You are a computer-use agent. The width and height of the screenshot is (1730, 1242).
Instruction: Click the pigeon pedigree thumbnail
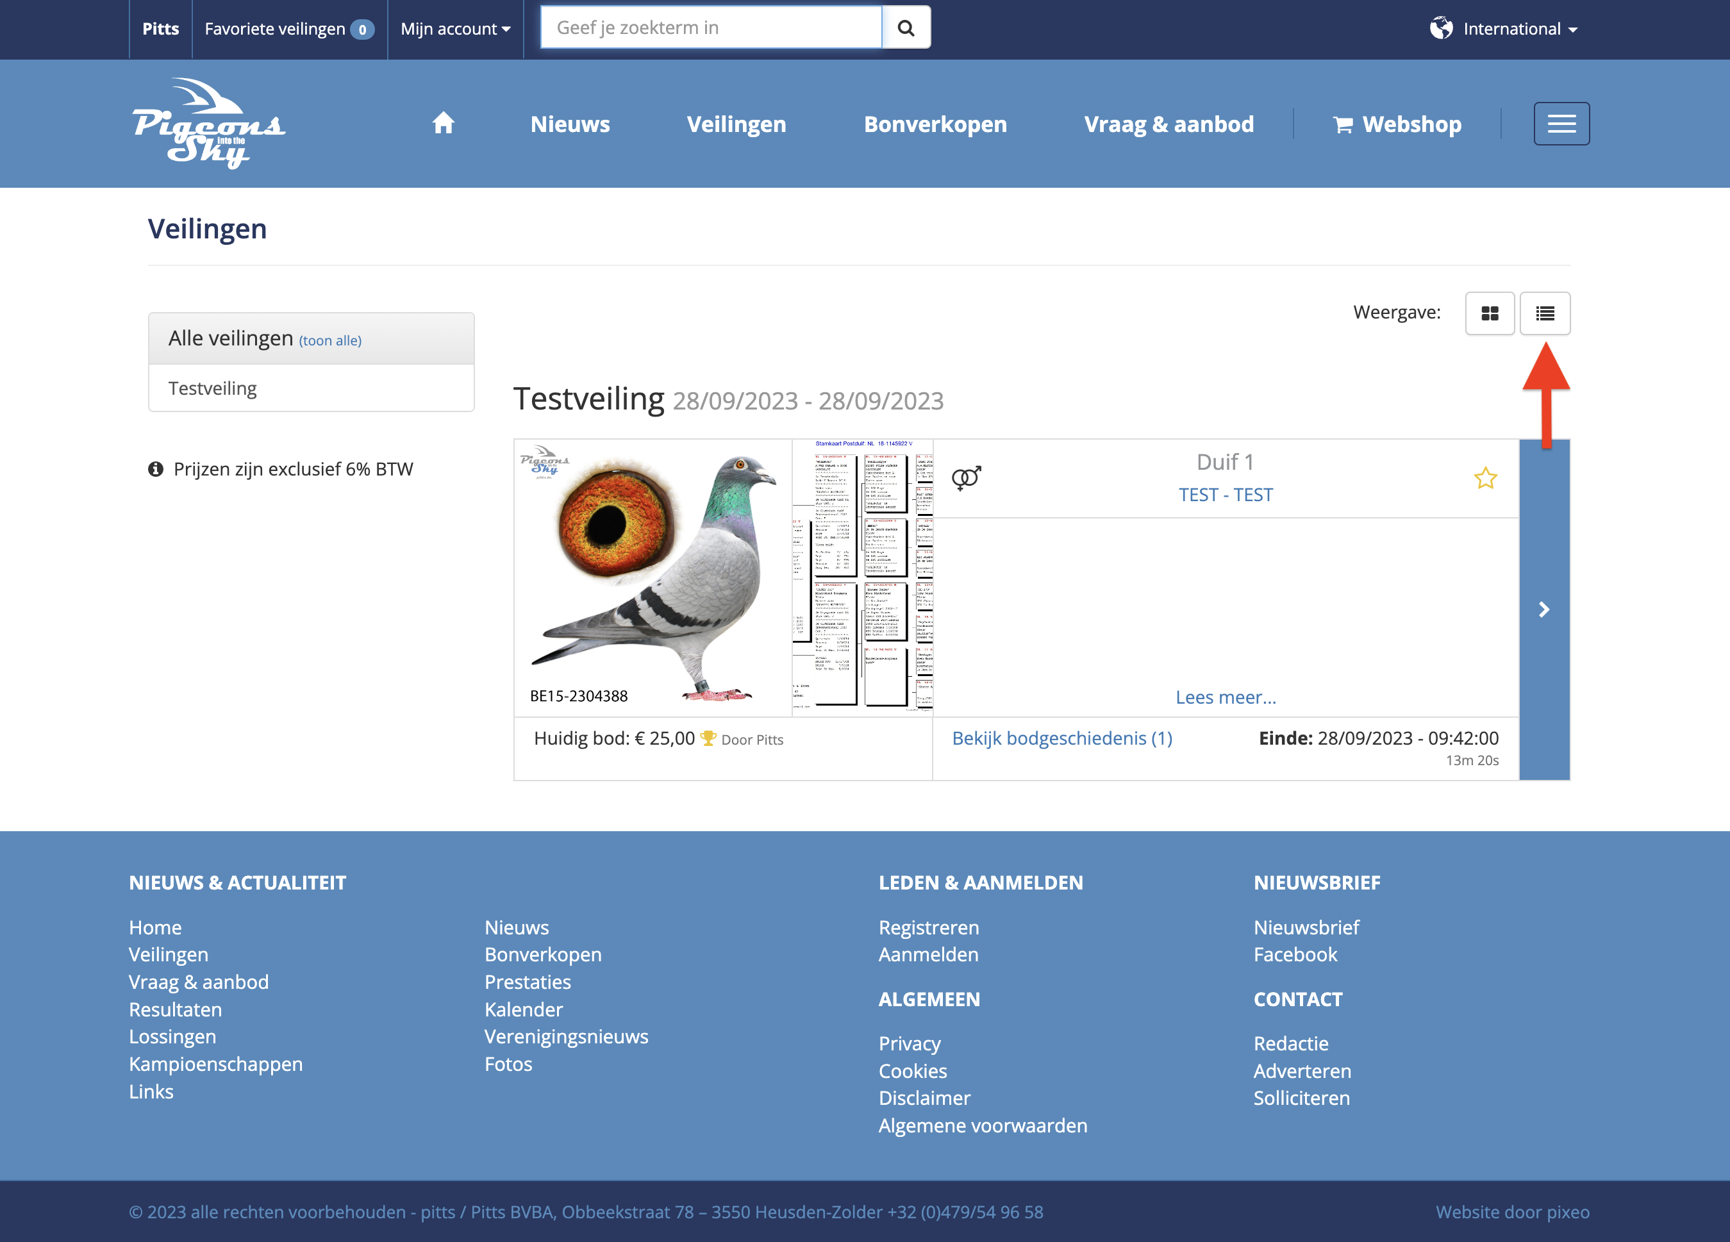tap(862, 576)
